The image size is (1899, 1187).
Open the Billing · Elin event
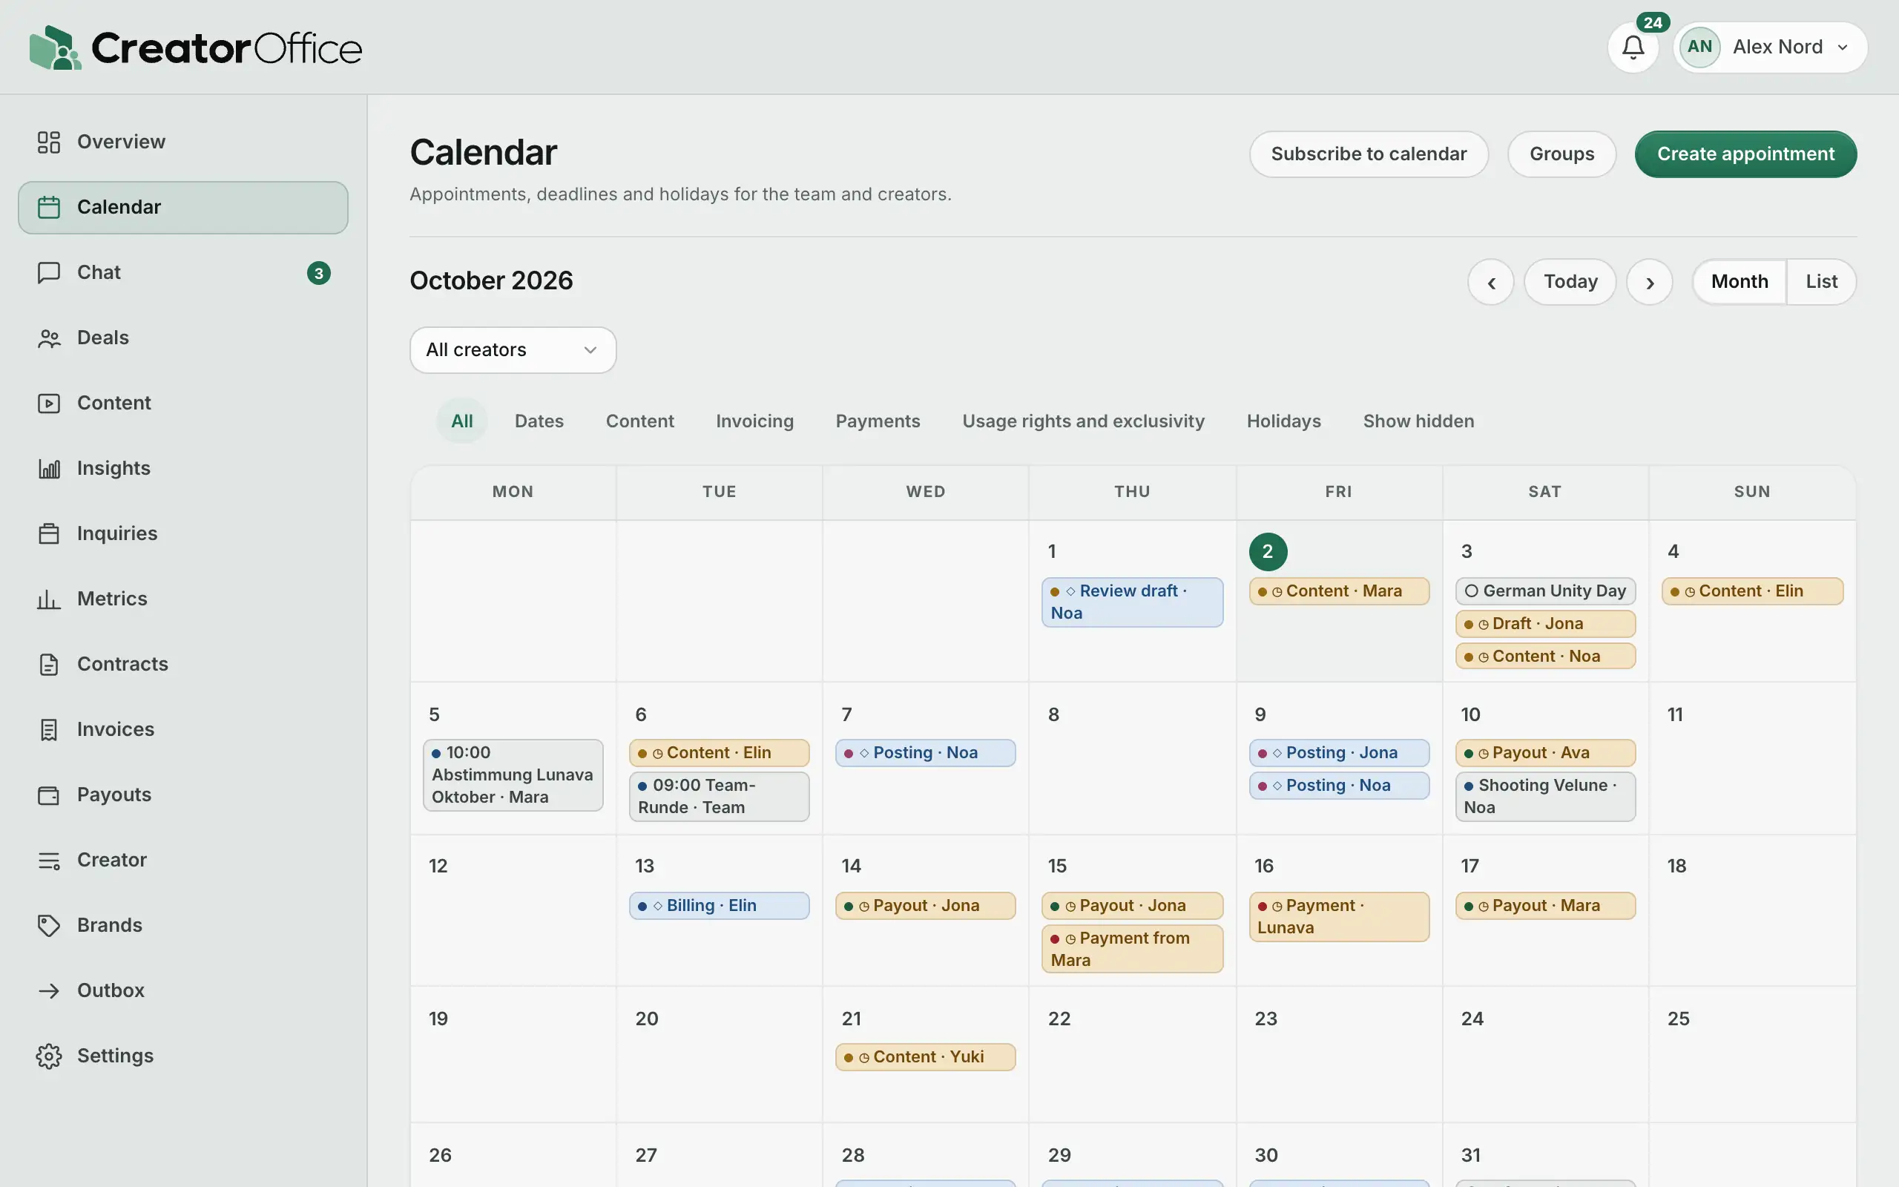click(x=719, y=906)
